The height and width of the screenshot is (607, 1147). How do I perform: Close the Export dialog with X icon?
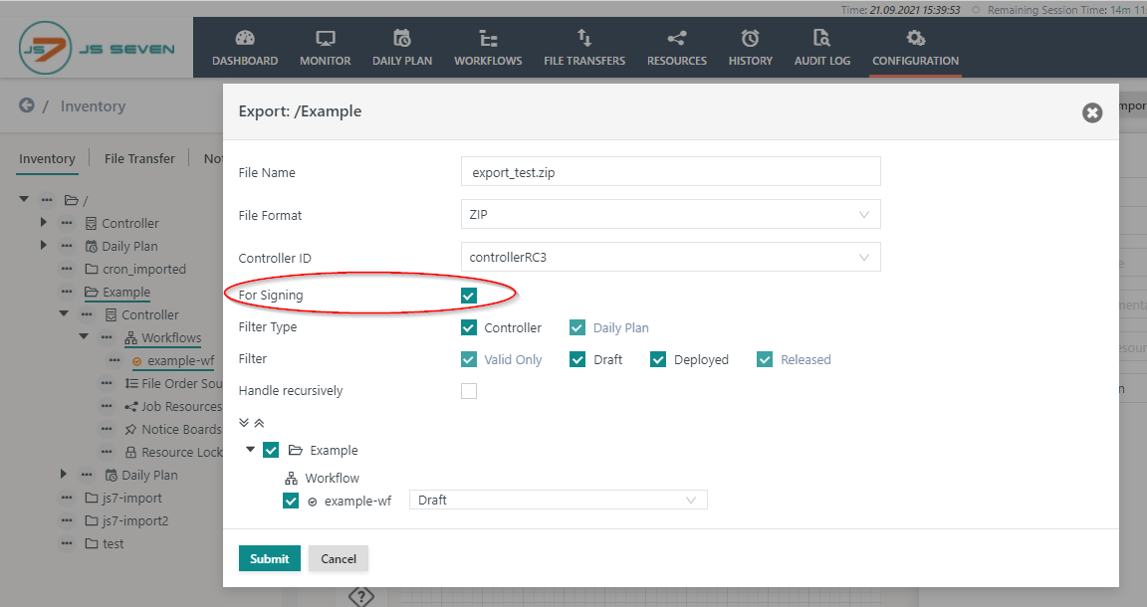point(1092,112)
